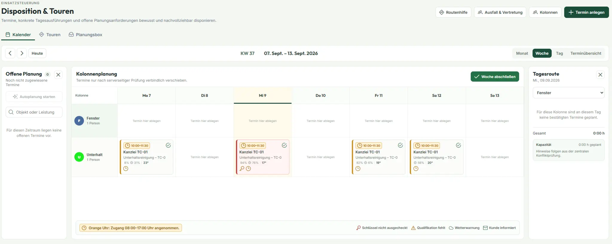Click the confirmed checkmark on Wednesday's Kanzlei card
Screen dimensions: 612x244
coord(284,145)
